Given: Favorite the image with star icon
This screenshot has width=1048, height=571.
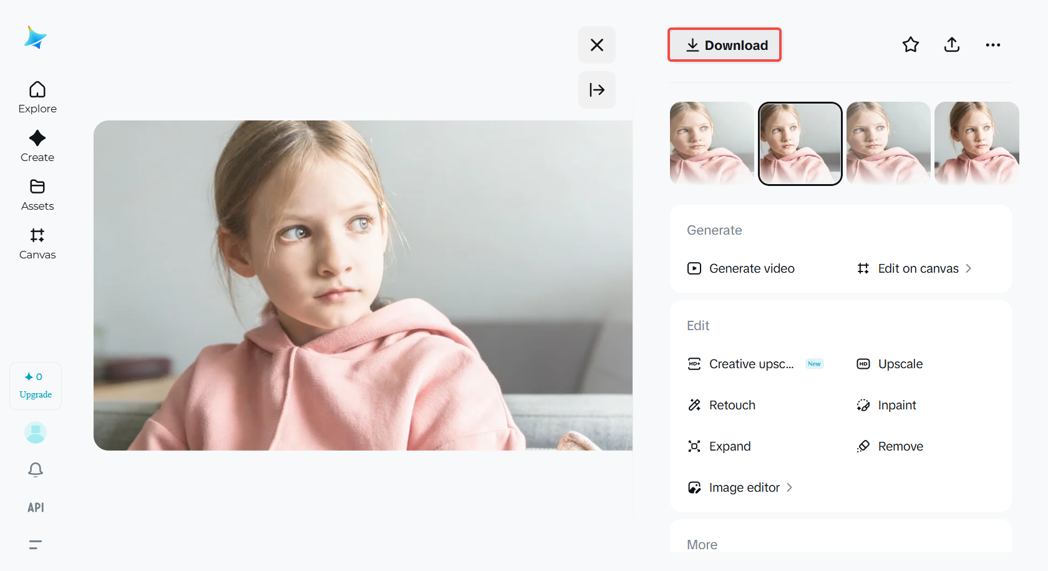Looking at the screenshot, I should tap(911, 45).
